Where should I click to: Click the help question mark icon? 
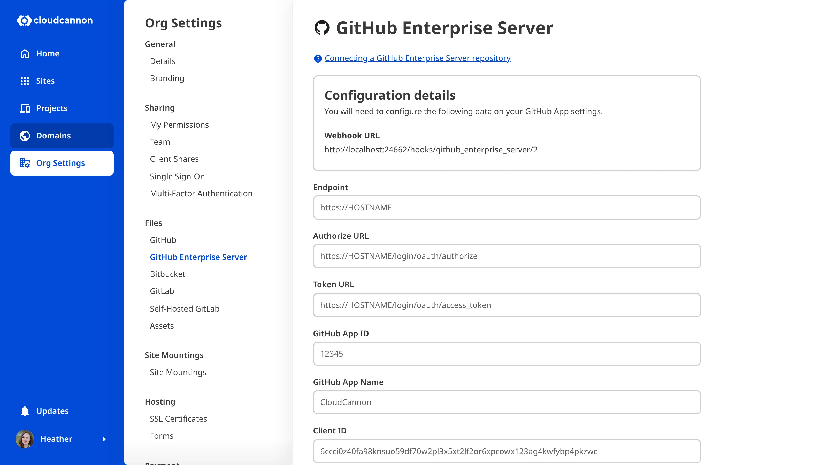coord(318,58)
